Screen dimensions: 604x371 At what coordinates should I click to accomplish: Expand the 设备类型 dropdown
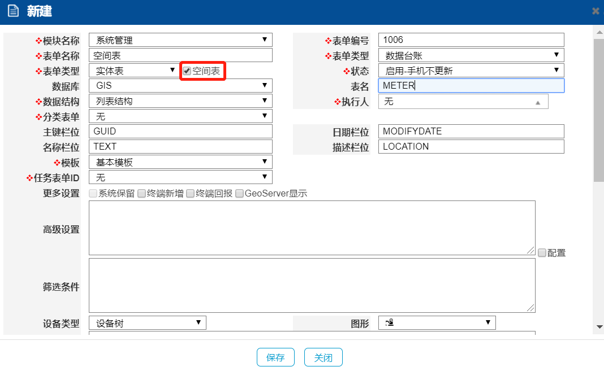pos(148,323)
